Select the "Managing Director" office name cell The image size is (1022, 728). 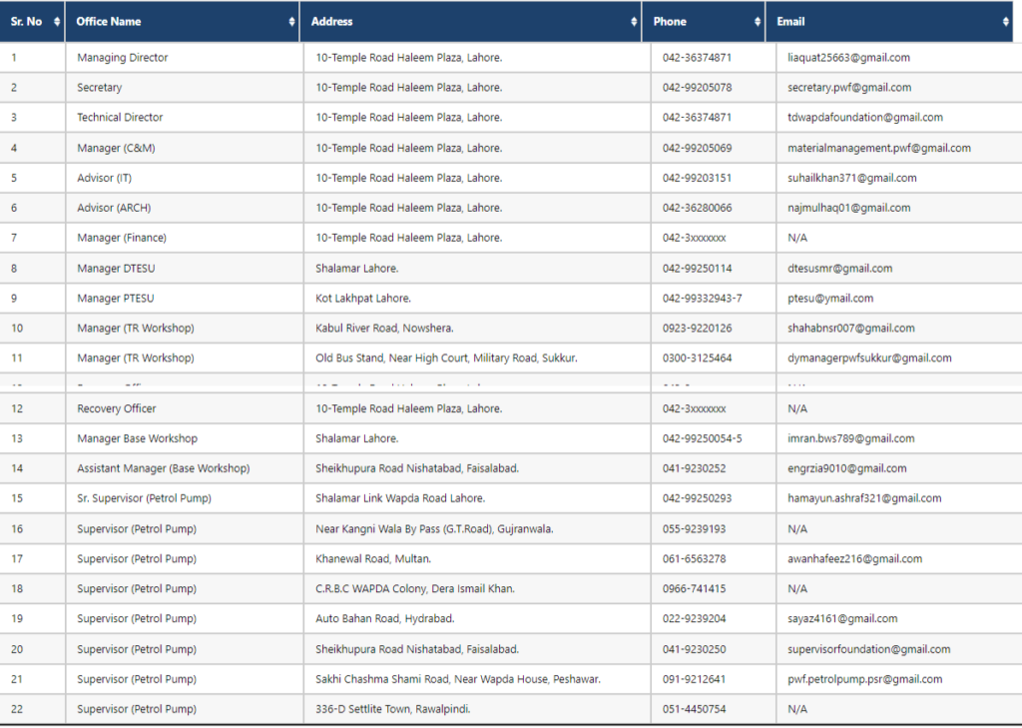123,57
